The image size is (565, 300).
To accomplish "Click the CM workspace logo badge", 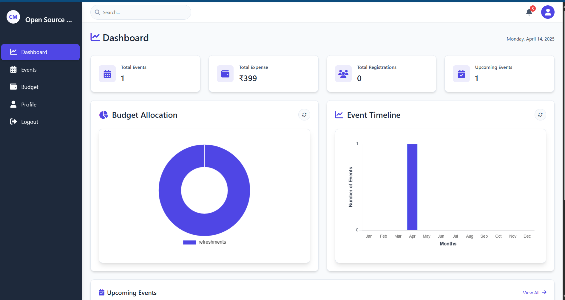I will 13,17.
